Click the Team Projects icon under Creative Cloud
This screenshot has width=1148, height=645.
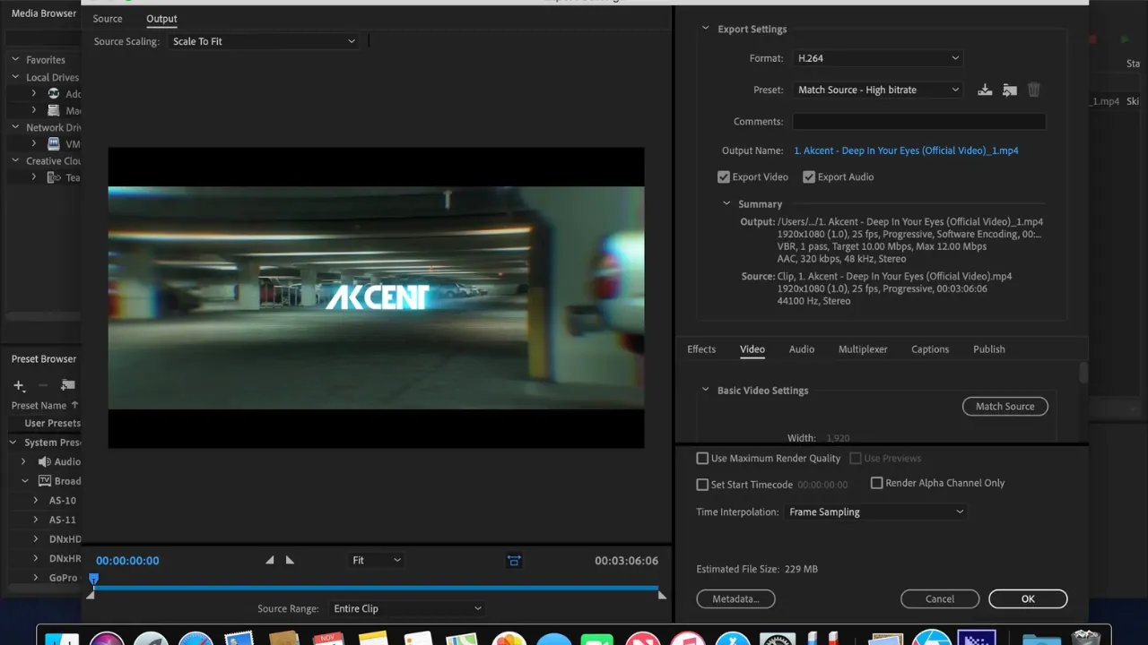tap(54, 177)
